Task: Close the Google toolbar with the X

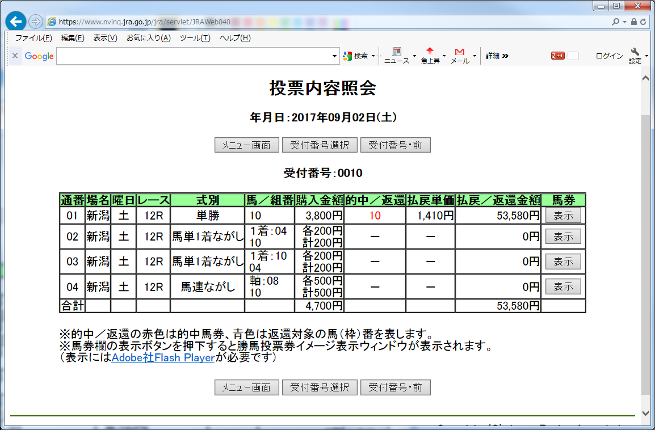Action: pos(15,56)
